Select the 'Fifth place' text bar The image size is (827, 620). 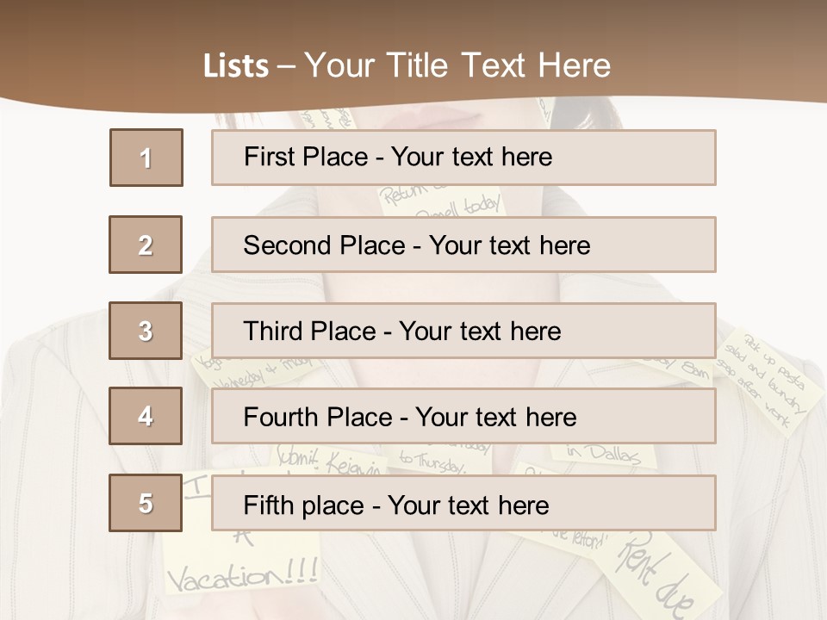pos(463,503)
